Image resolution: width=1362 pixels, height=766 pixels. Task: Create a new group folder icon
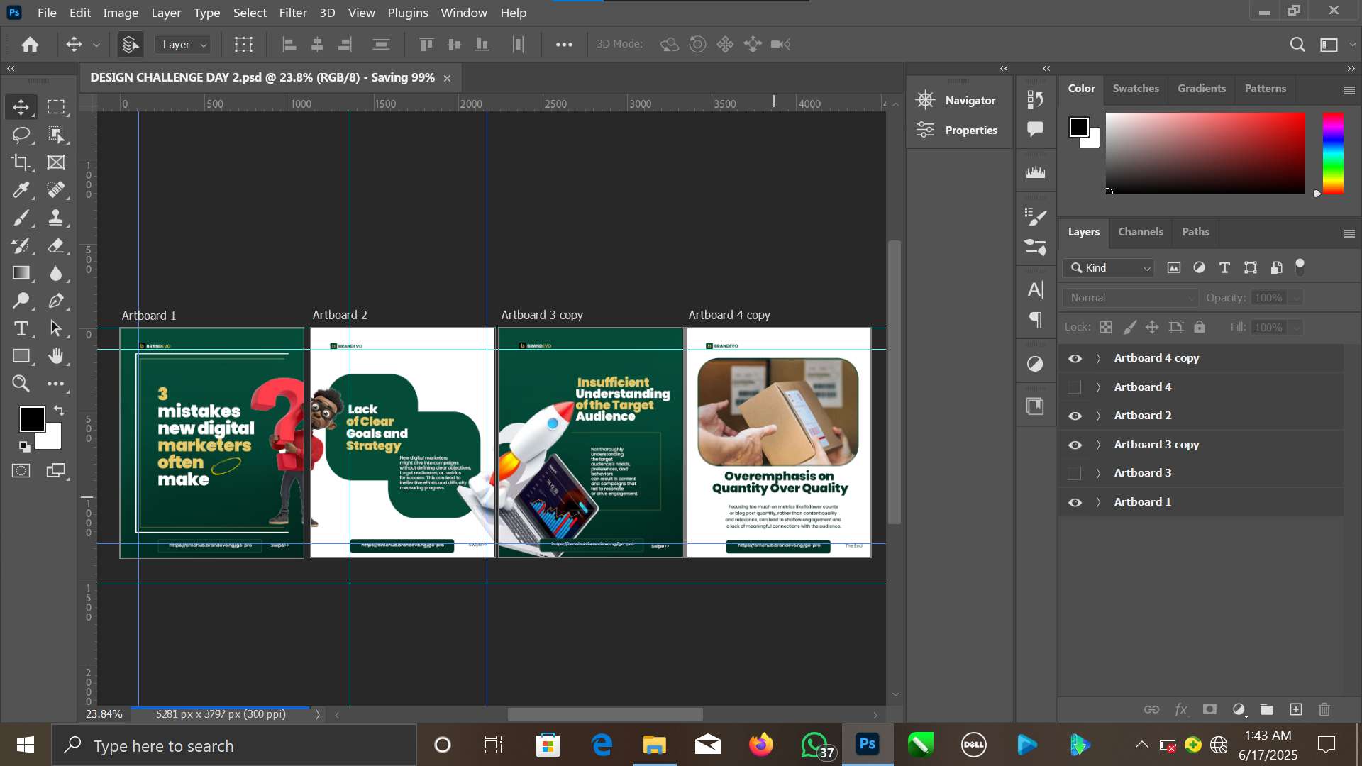click(x=1267, y=709)
